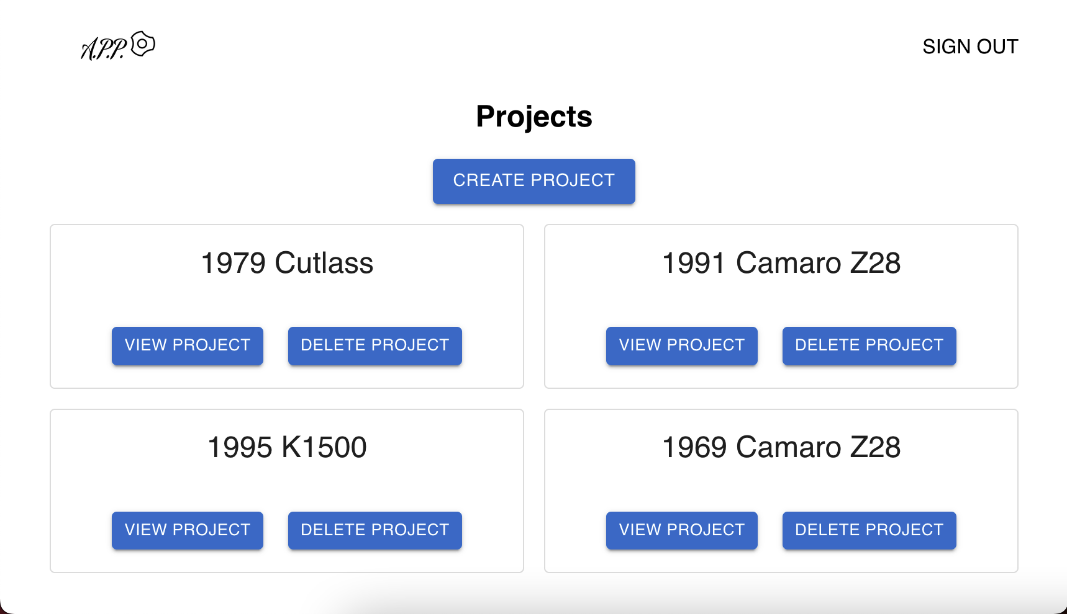Screen dimensions: 1067x614
Task: Select the 1969 Camaro Z28 card title
Action: (x=781, y=447)
